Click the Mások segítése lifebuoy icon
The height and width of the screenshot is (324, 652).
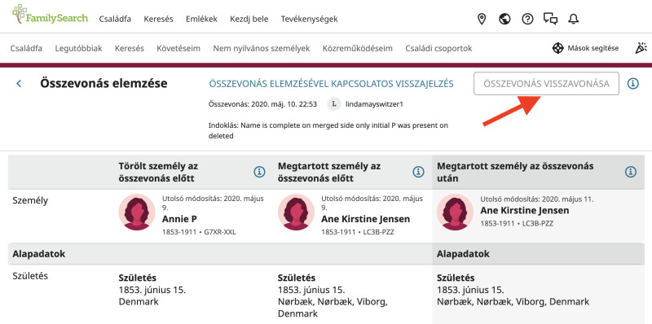pyautogui.click(x=557, y=48)
